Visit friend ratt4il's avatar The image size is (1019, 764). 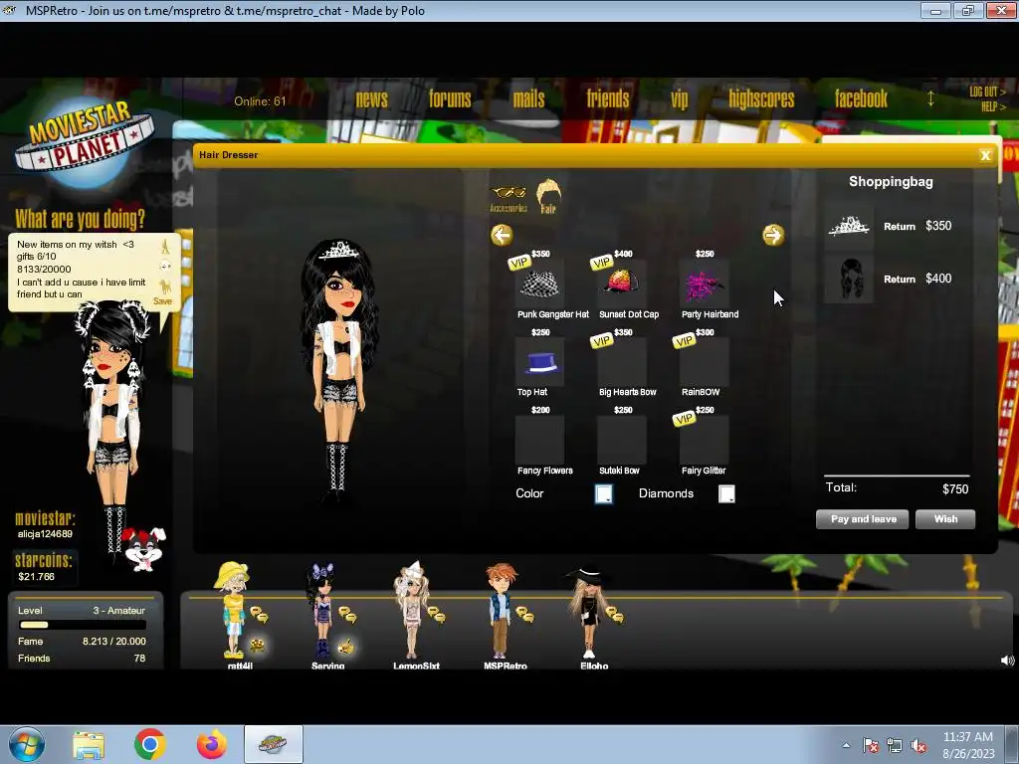[x=233, y=611]
